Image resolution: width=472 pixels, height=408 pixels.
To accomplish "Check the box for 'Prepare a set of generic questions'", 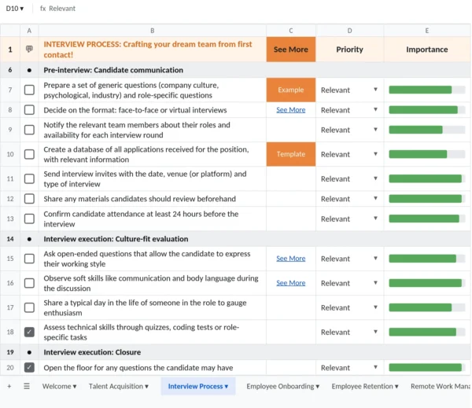I will point(29,90).
